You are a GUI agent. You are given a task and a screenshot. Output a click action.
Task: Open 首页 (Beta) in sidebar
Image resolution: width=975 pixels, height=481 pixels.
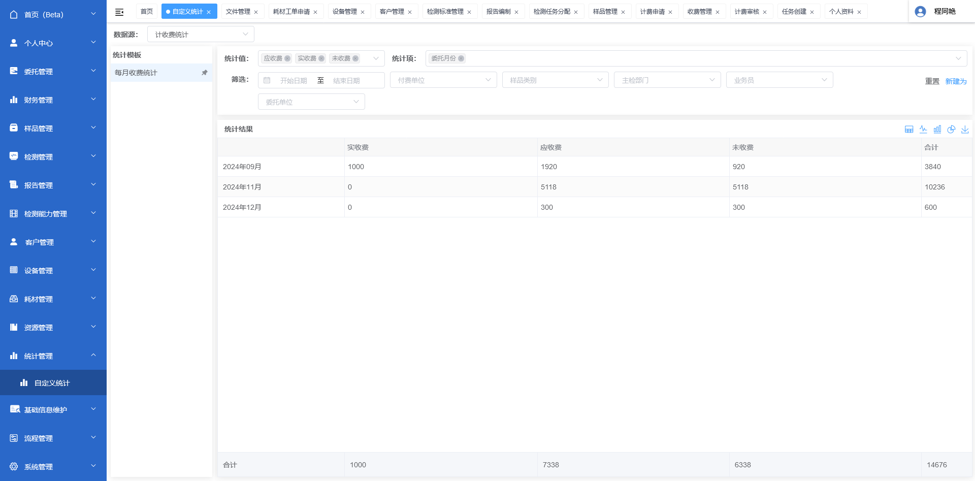point(53,14)
